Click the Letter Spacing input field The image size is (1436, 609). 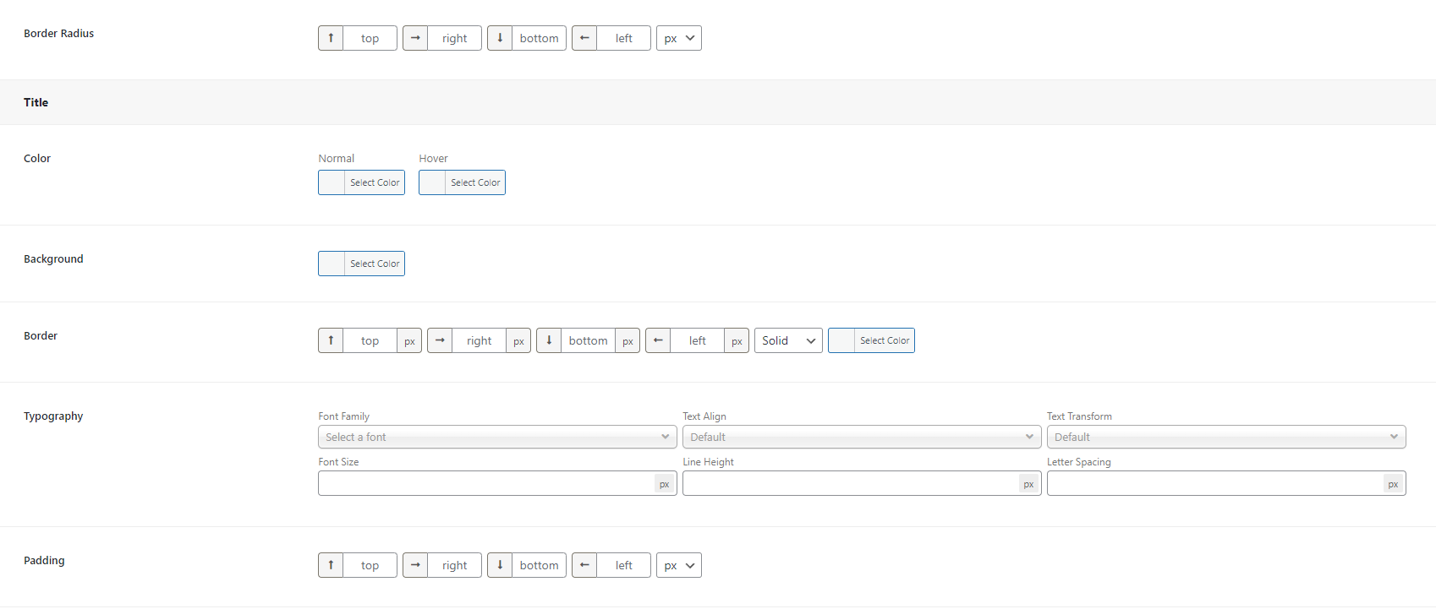pos(1214,483)
